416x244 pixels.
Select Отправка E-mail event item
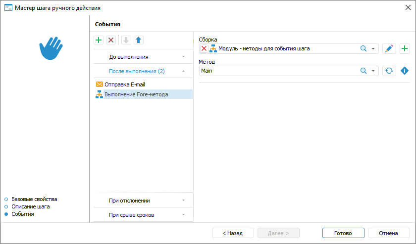coord(124,84)
